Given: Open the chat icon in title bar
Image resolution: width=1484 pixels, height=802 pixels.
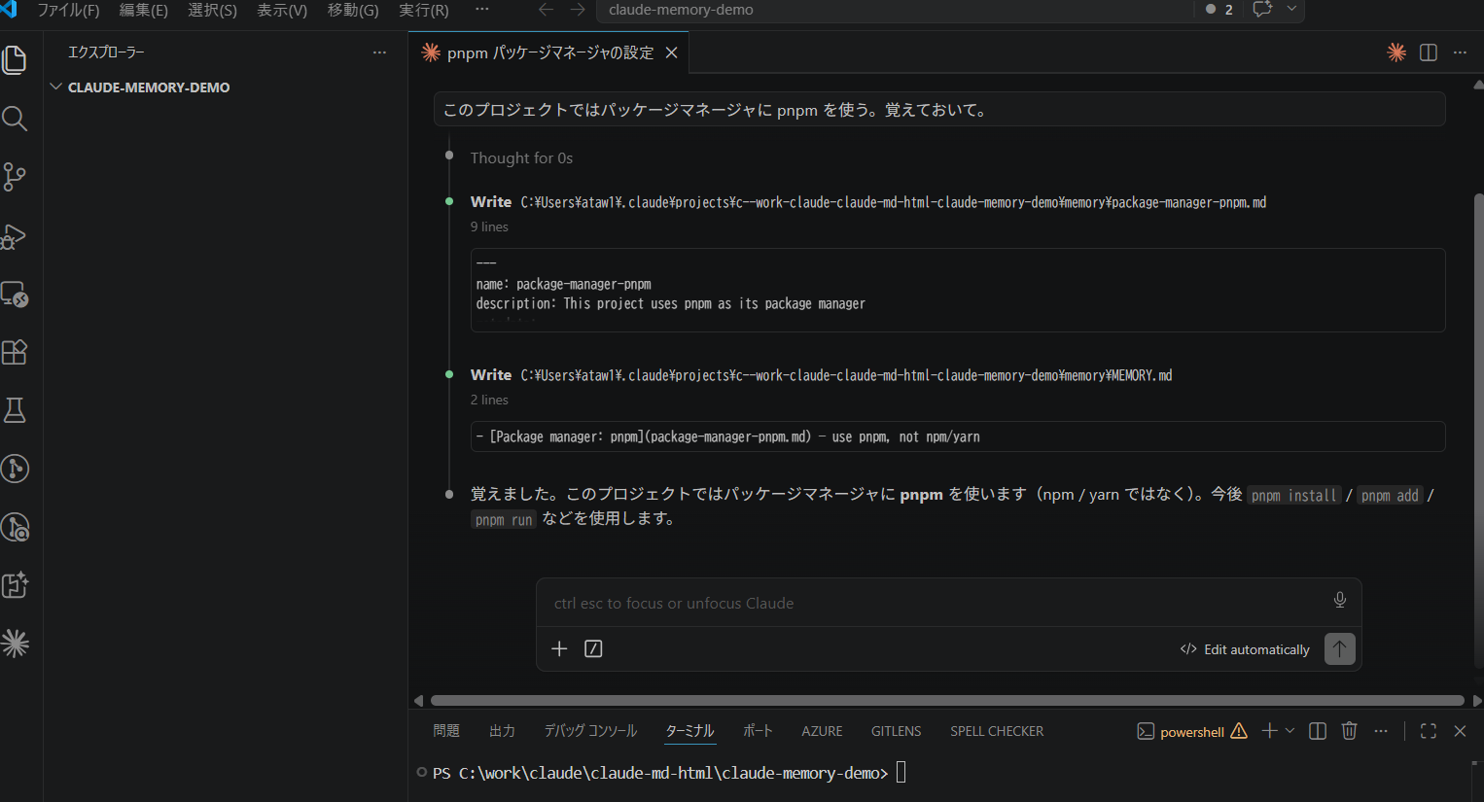Looking at the screenshot, I should coord(1262,10).
